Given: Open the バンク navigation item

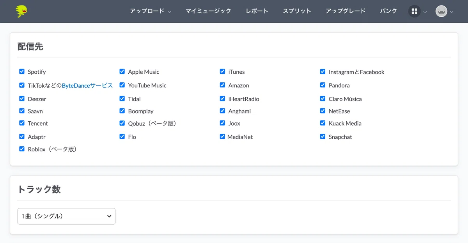Looking at the screenshot, I should pyautogui.click(x=388, y=11).
